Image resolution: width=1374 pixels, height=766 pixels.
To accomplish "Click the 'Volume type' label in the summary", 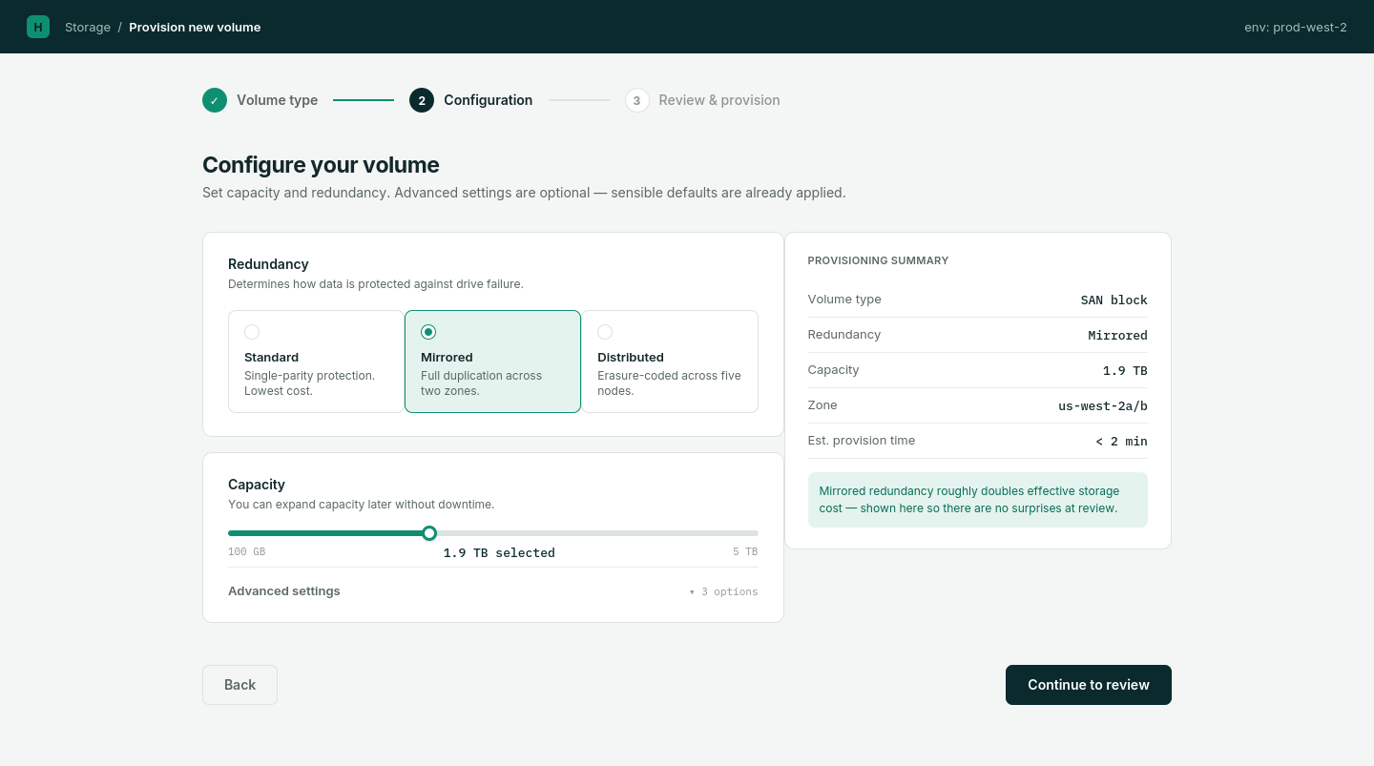I will tap(844, 300).
